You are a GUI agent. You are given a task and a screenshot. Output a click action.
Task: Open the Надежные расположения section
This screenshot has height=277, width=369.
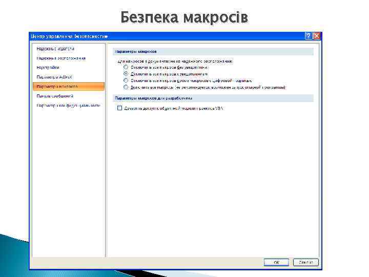[61, 58]
